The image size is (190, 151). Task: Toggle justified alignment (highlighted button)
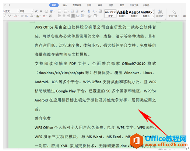click(x=73, y=16)
